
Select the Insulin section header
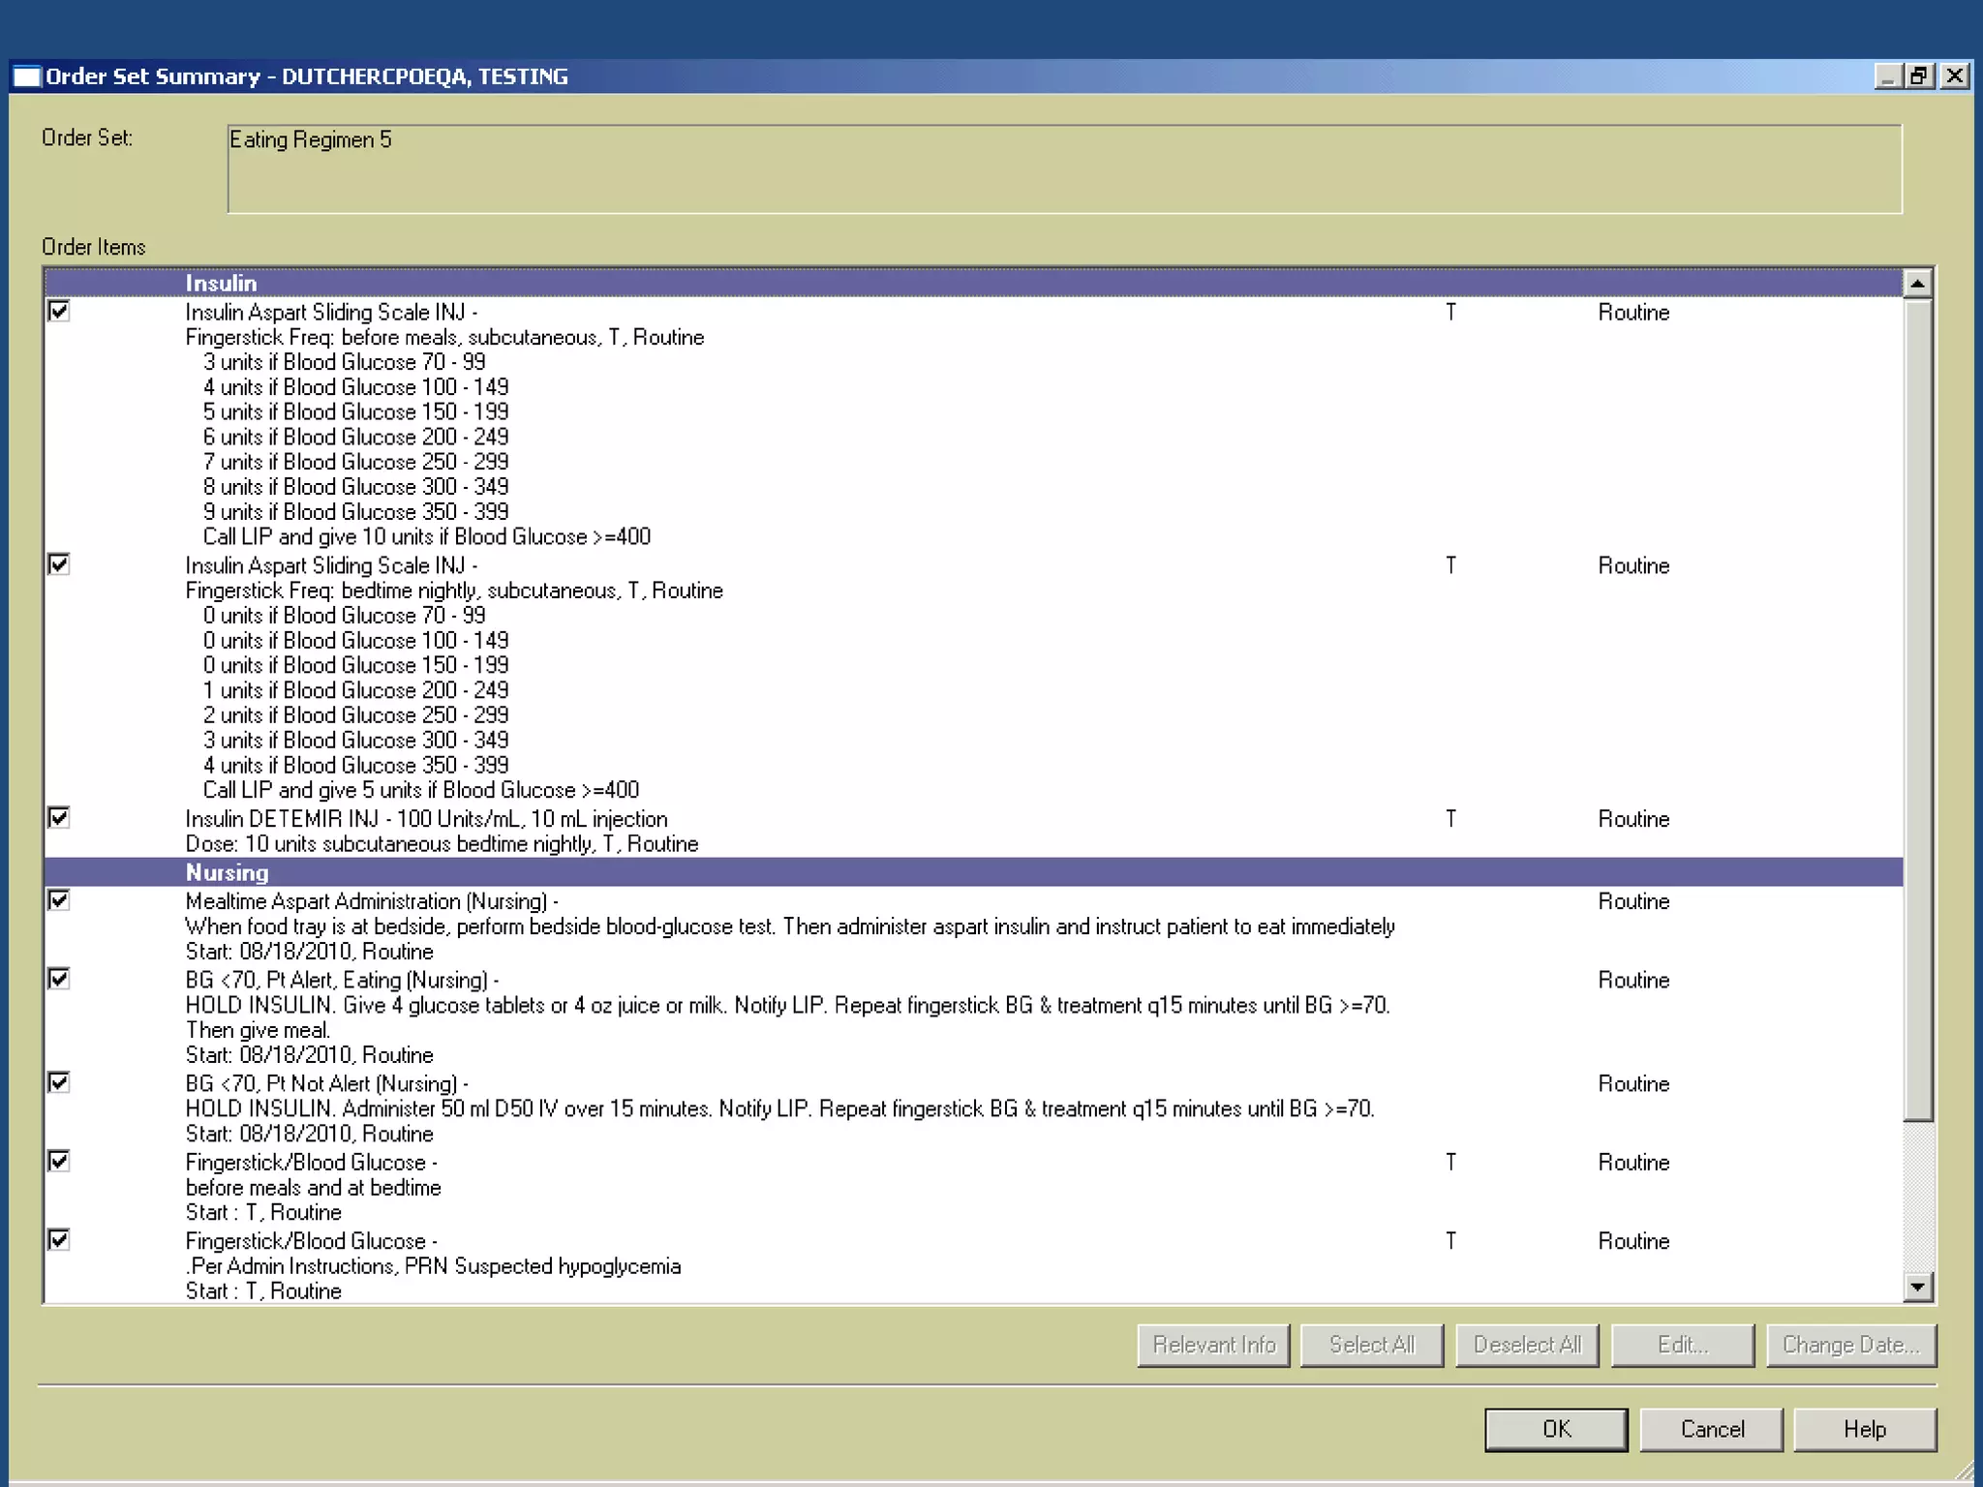(x=973, y=283)
